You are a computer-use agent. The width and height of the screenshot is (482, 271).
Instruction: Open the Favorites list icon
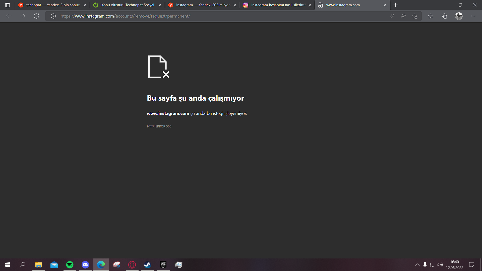coord(431,16)
